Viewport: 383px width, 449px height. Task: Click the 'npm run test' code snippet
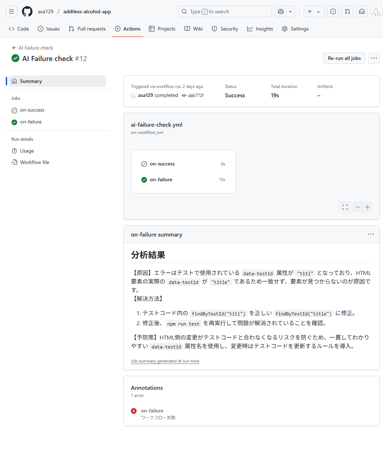184,324
